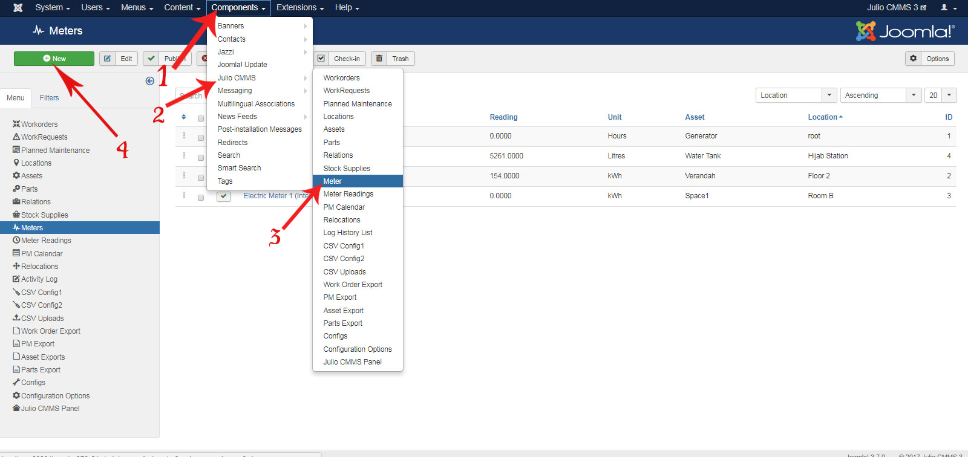Screen dimensions: 968x457
Task: Sort table by Asset column
Action: click(x=695, y=117)
